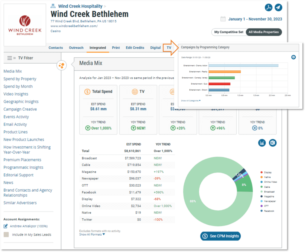Click the Total Spend dollar icon
Viewport: 305px width, 252px height.
[x=87, y=92]
